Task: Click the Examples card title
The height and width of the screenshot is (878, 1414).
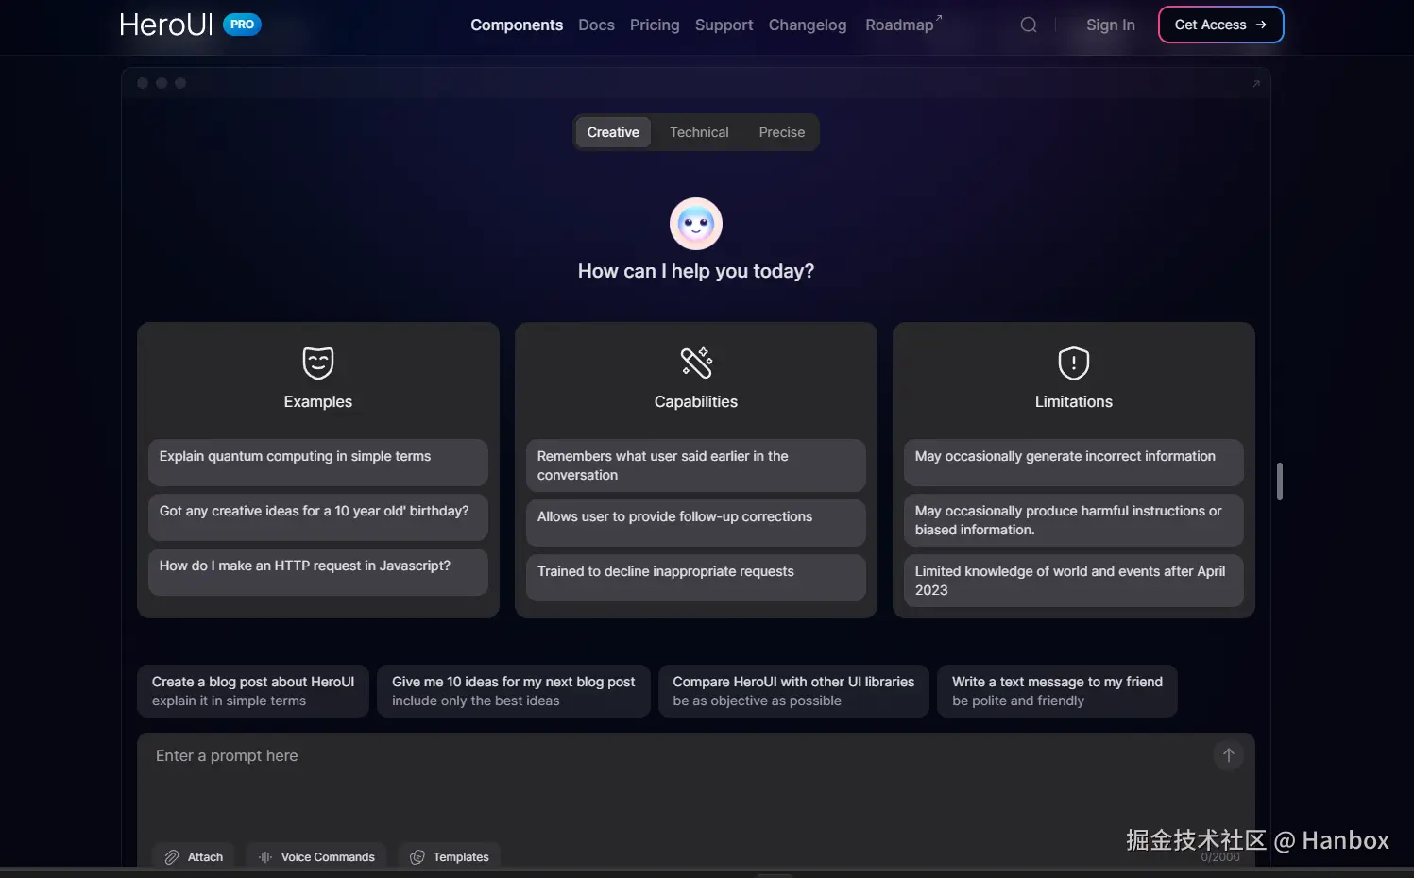Action: pyautogui.click(x=318, y=401)
